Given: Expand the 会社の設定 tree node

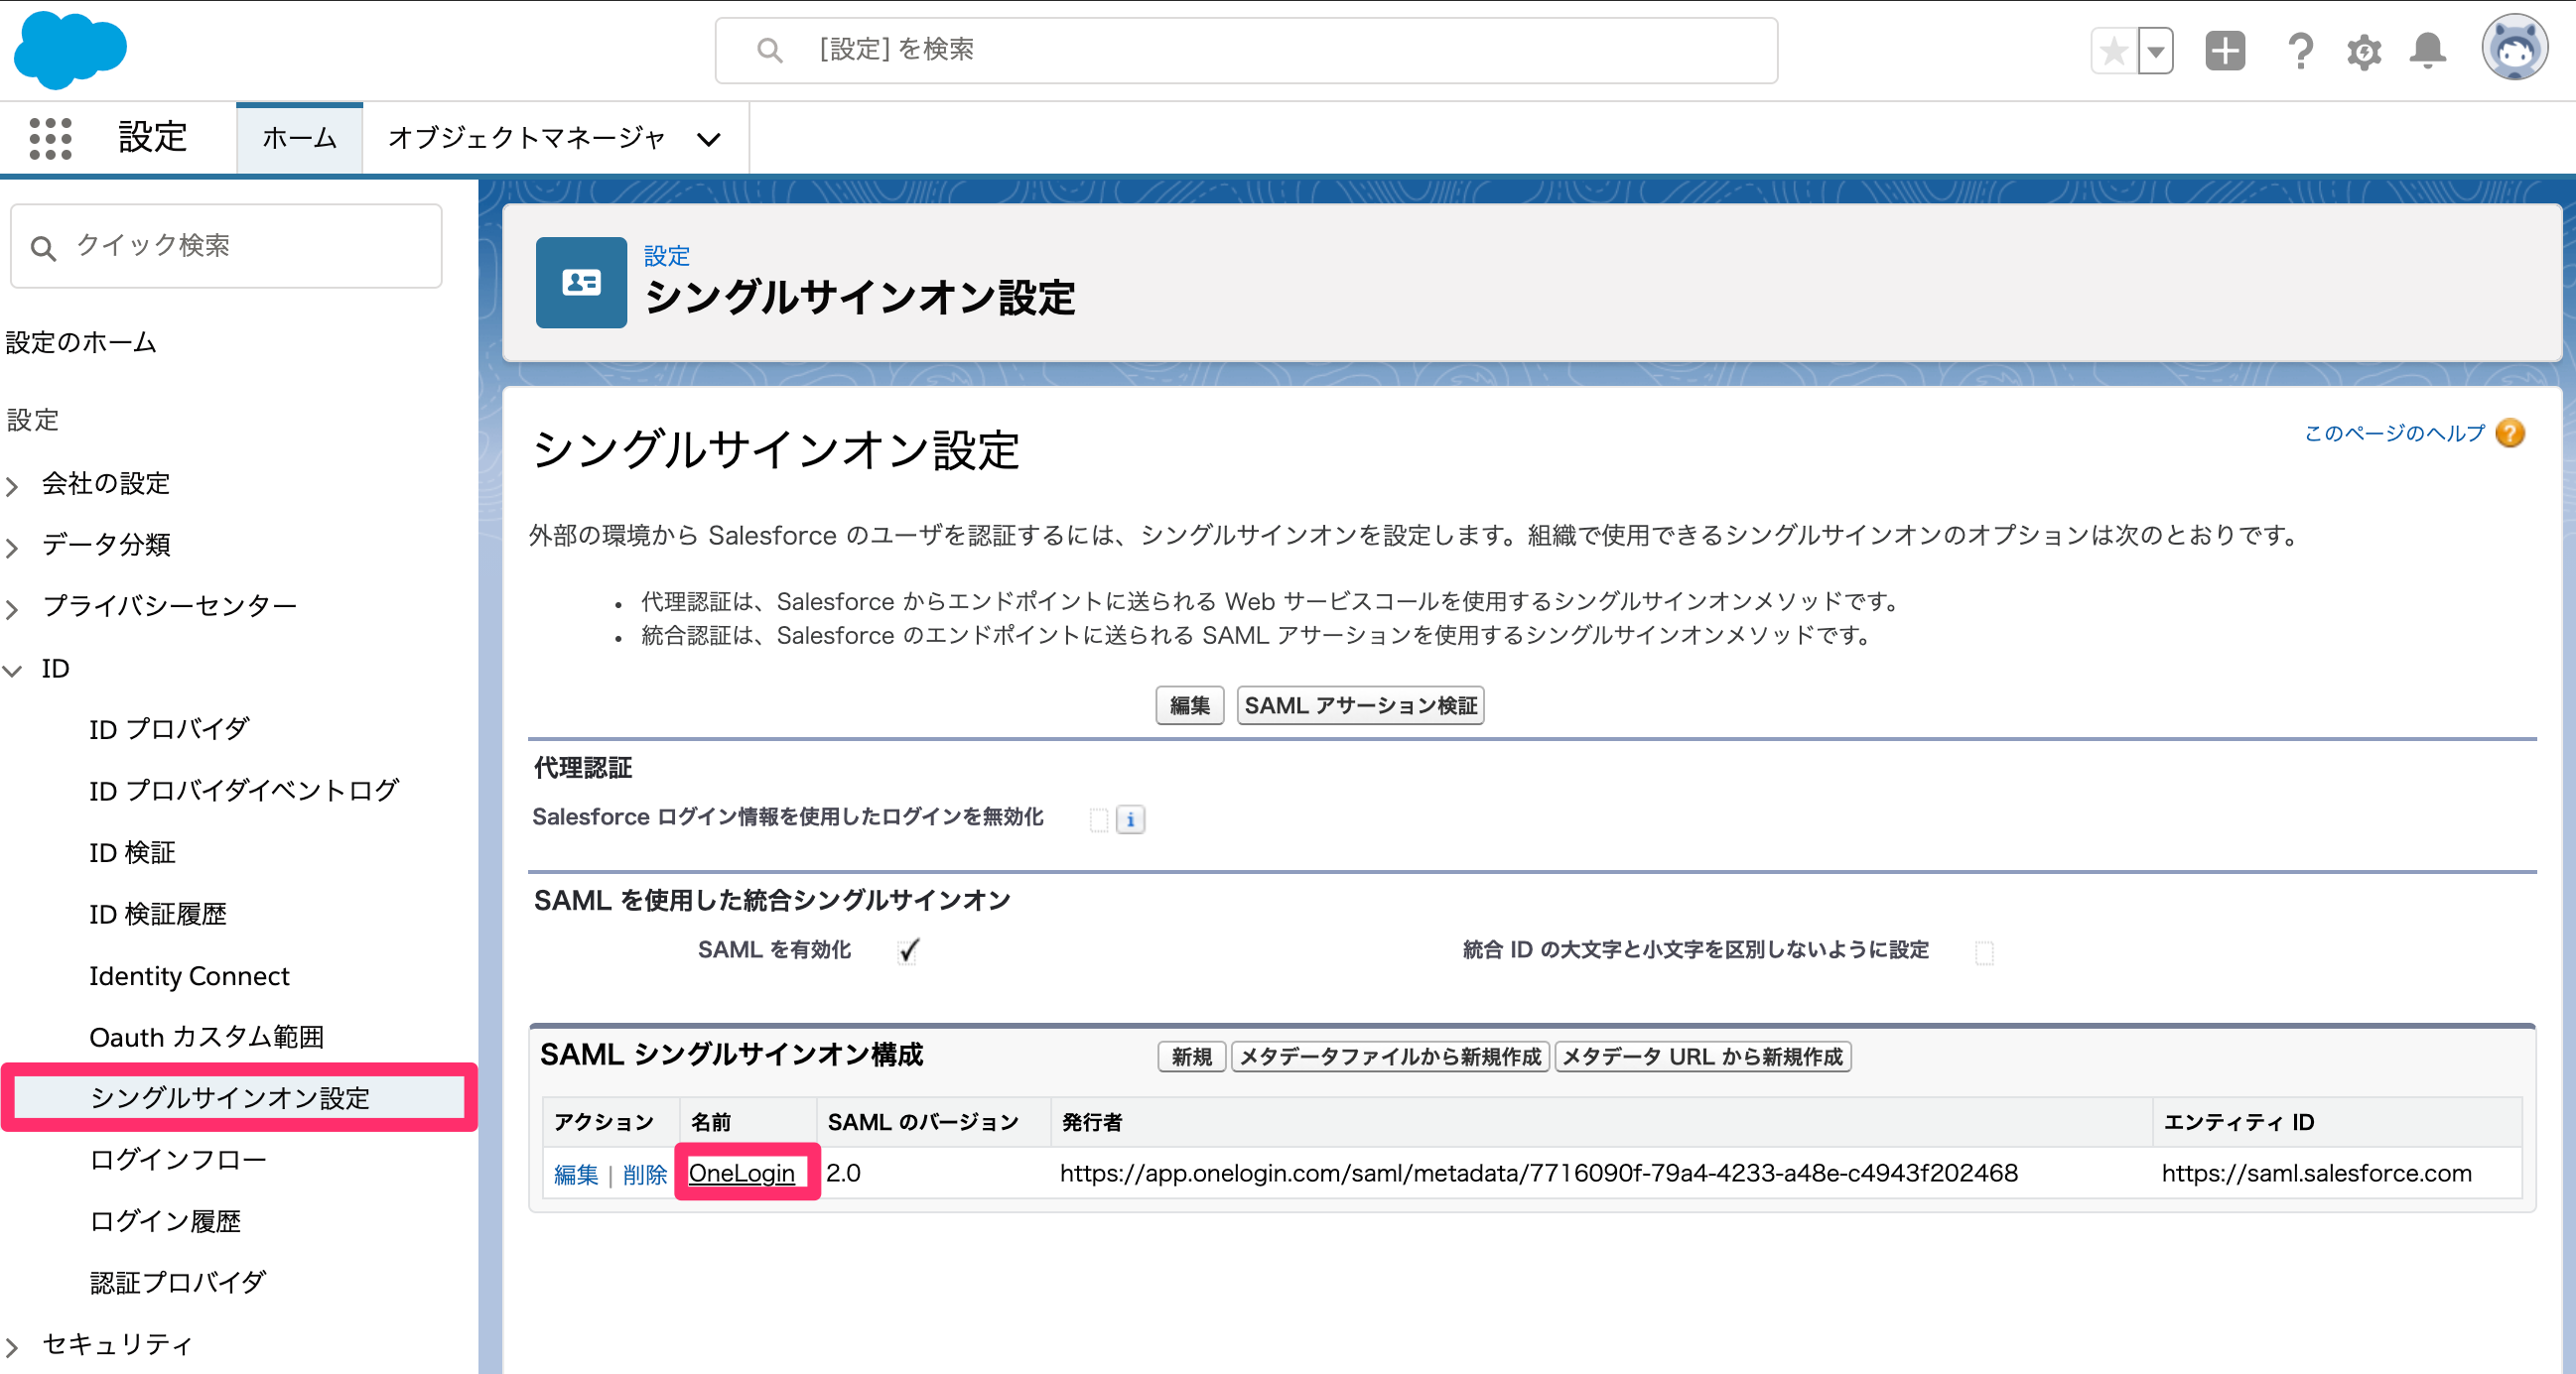Looking at the screenshot, I should pos(12,486).
